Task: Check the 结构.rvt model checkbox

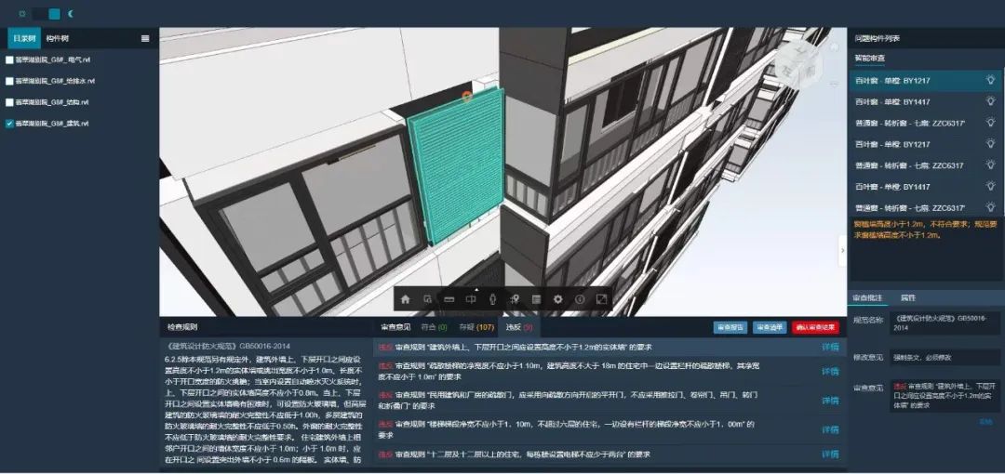Action: tap(9, 102)
